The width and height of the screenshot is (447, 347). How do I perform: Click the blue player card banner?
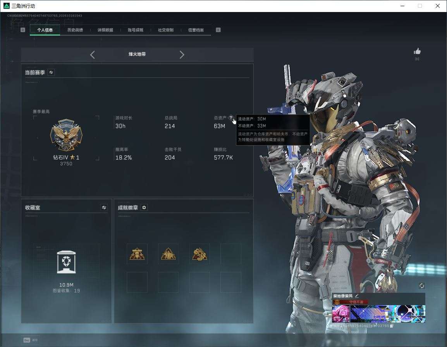pyautogui.click(x=388, y=314)
